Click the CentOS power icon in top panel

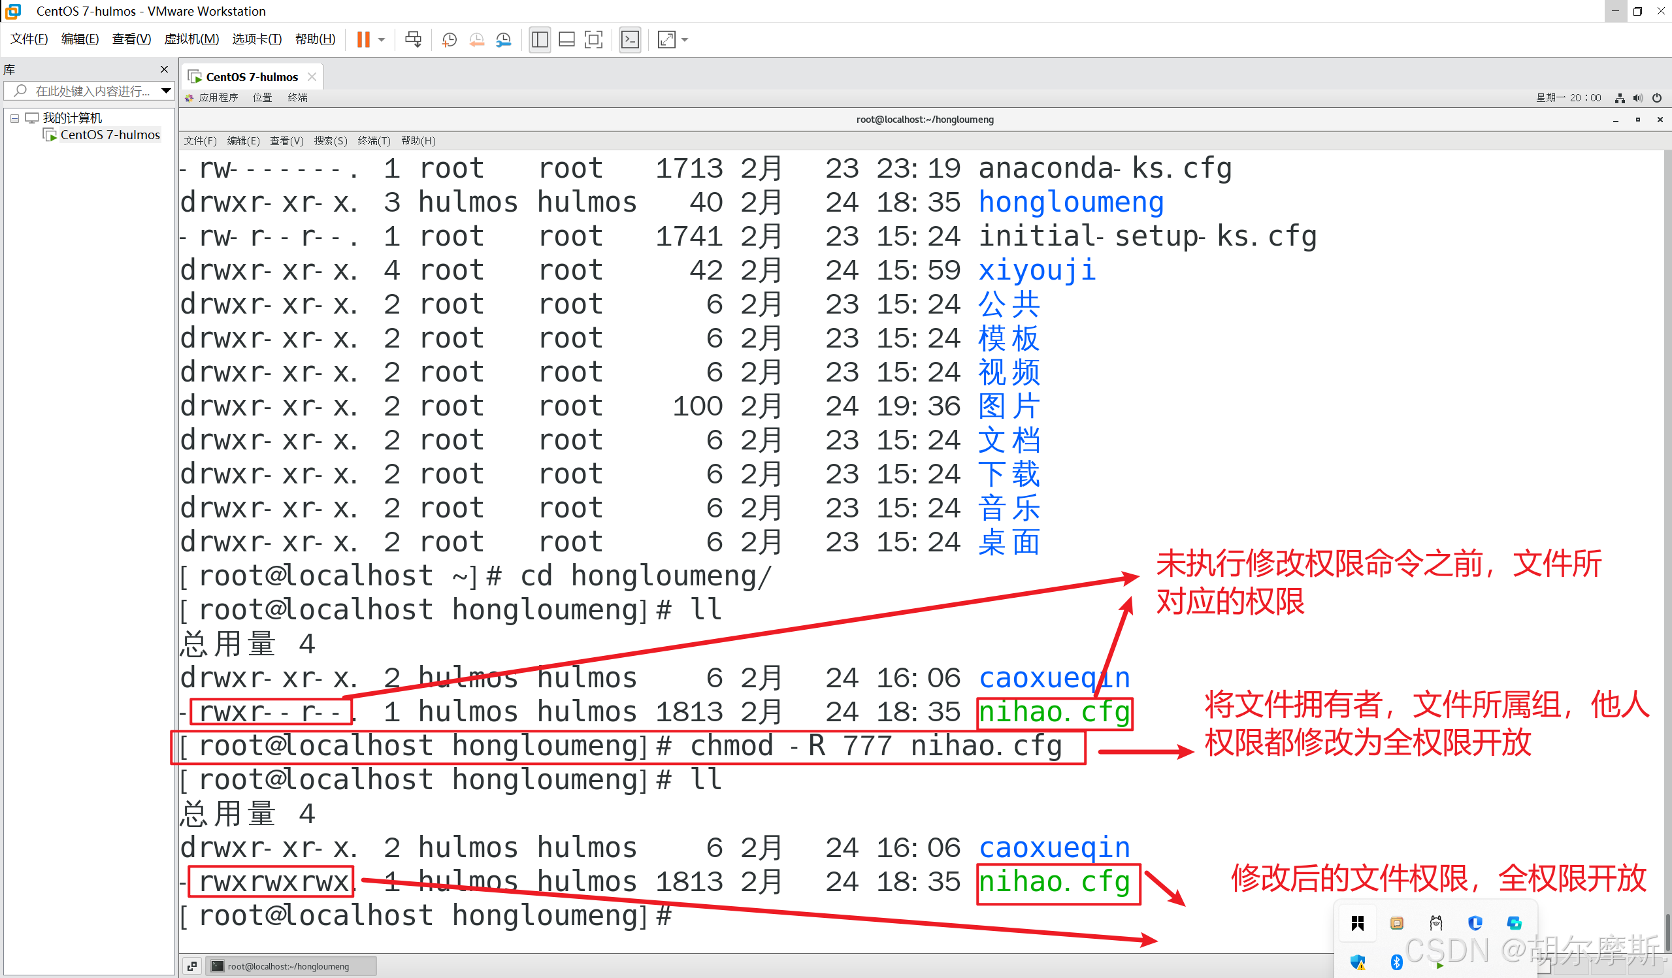pos(1657,98)
